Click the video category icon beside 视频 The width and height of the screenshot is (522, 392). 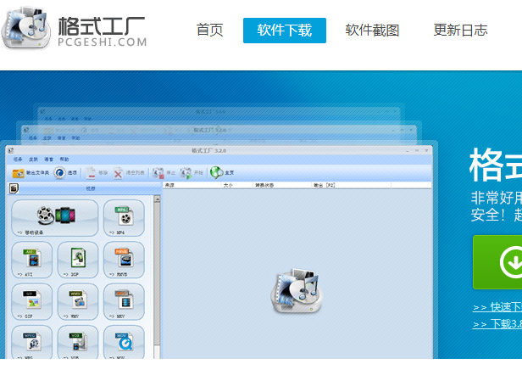pyautogui.click(x=14, y=188)
